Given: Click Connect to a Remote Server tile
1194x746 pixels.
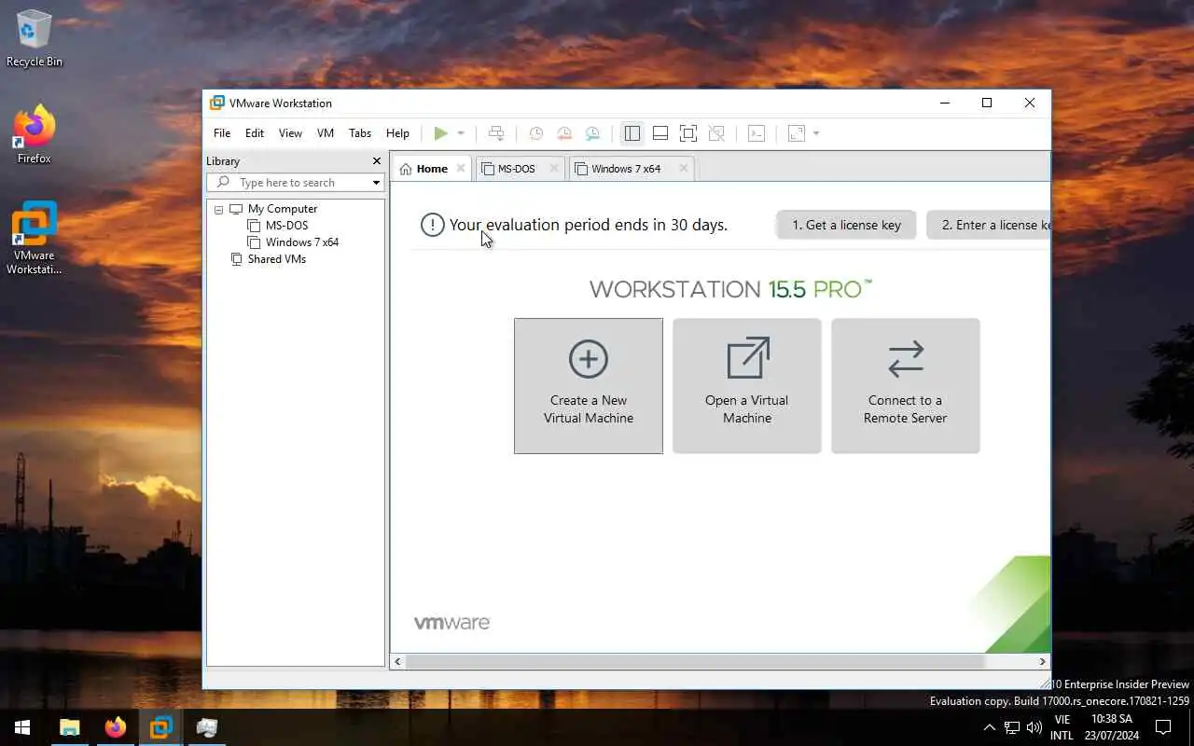Looking at the screenshot, I should click(906, 386).
